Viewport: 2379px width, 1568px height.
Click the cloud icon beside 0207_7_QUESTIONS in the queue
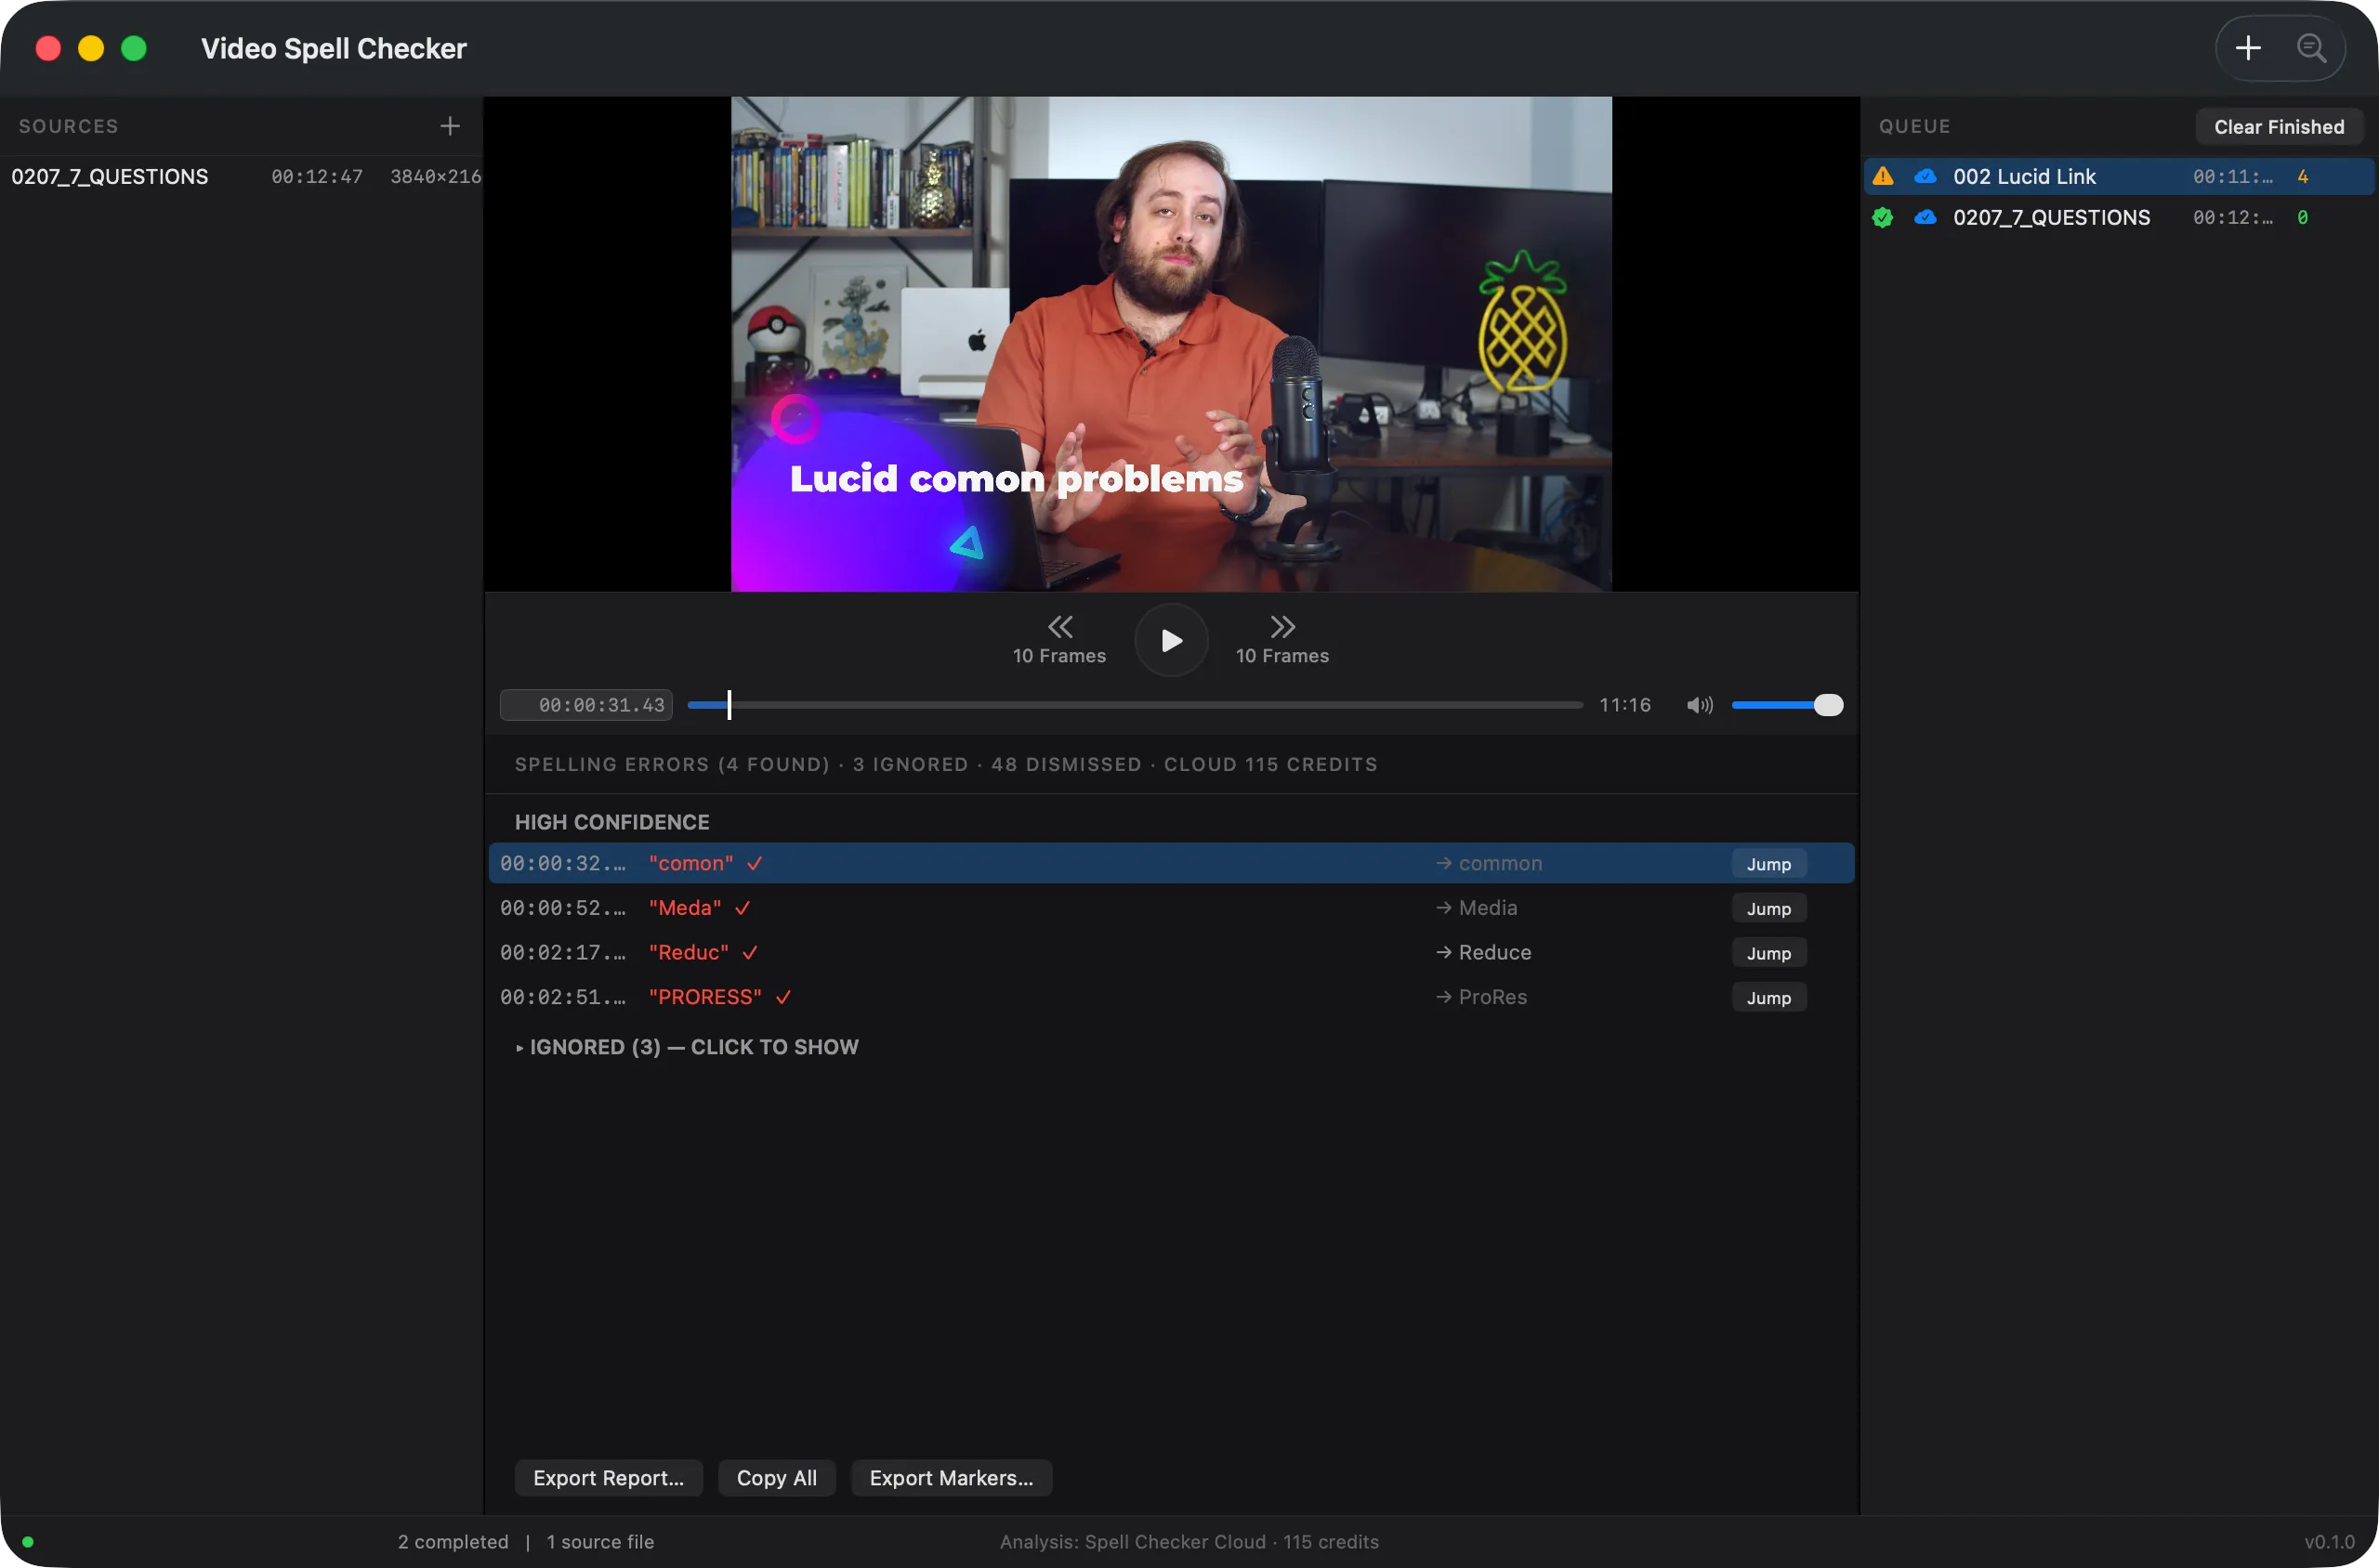click(1925, 218)
